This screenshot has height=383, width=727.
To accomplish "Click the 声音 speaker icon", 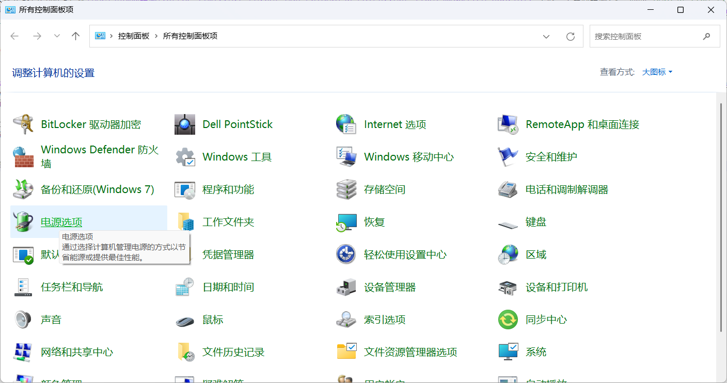I will (23, 320).
